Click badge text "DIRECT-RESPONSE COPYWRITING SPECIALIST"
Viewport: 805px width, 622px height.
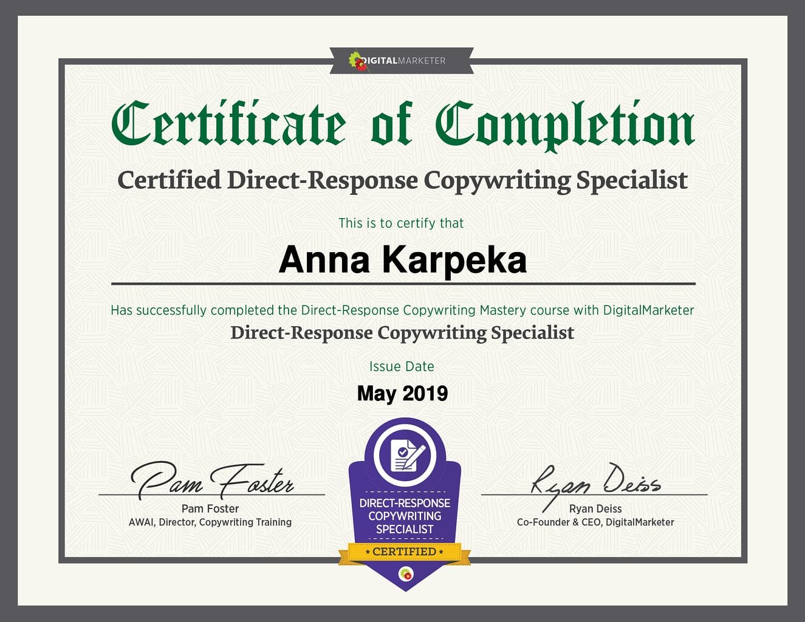pyautogui.click(x=405, y=516)
